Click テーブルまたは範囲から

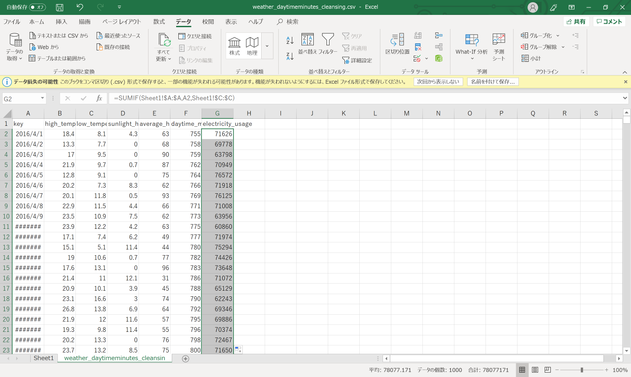(57, 58)
